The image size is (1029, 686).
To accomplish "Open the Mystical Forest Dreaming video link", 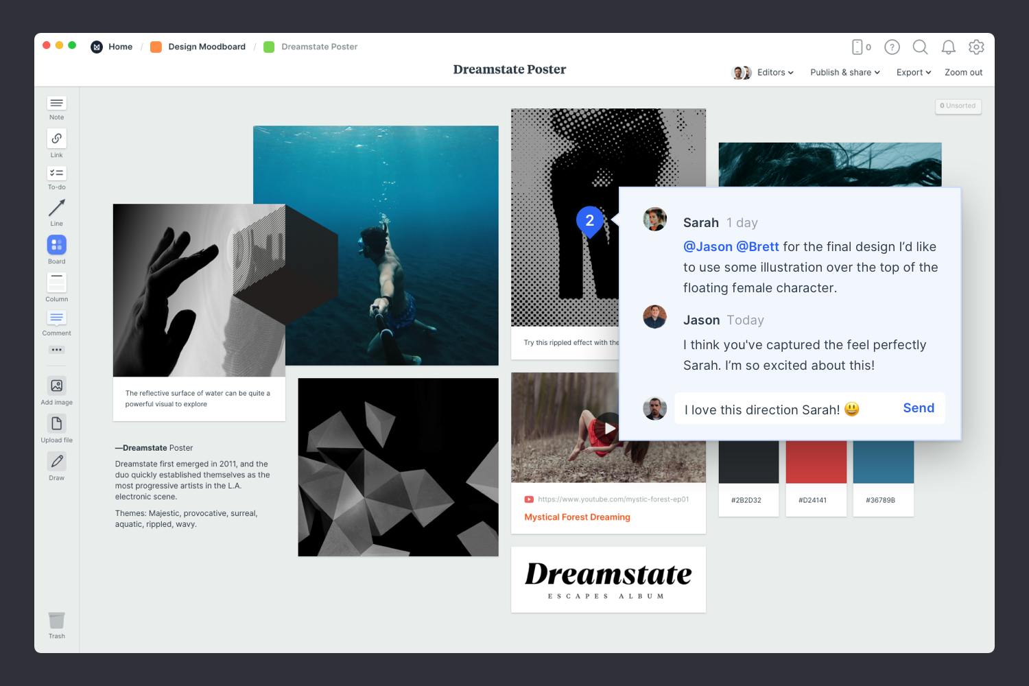I will pyautogui.click(x=576, y=517).
